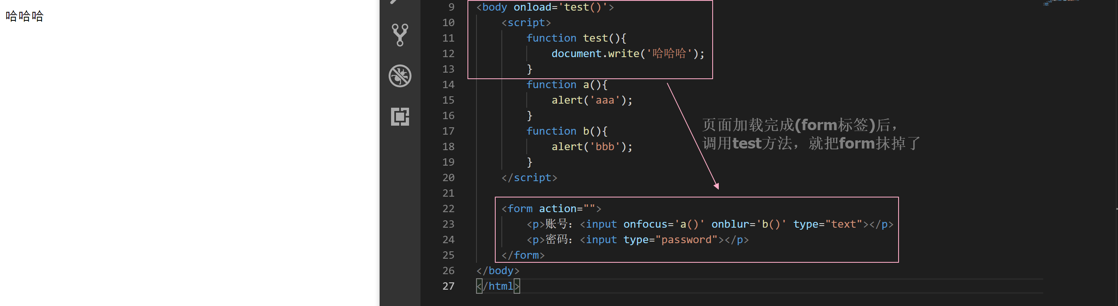This screenshot has width=1118, height=306.
Task: Click the <body onload='test()'> tag
Action: pyautogui.click(x=545, y=7)
